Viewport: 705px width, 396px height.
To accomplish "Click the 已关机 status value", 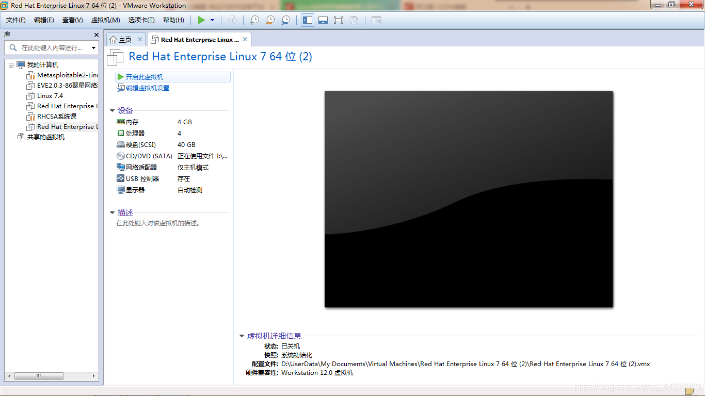I will (291, 346).
